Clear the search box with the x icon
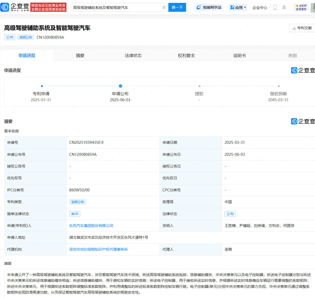The image size is (315, 298). [164, 7]
